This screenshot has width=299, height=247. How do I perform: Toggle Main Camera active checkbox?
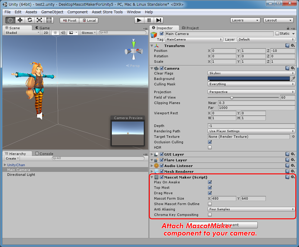162,33
